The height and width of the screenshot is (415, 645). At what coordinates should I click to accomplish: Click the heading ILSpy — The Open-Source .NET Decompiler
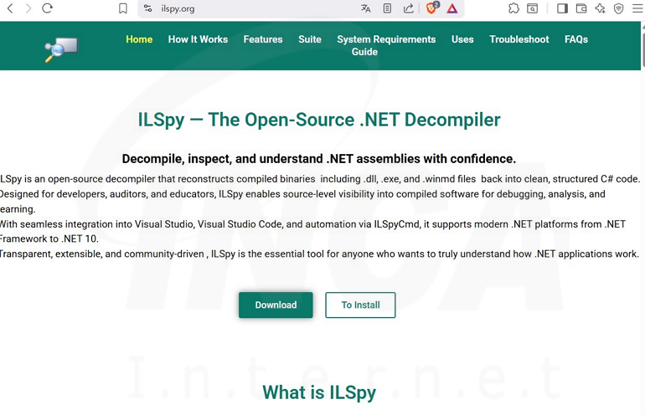pyautogui.click(x=319, y=120)
